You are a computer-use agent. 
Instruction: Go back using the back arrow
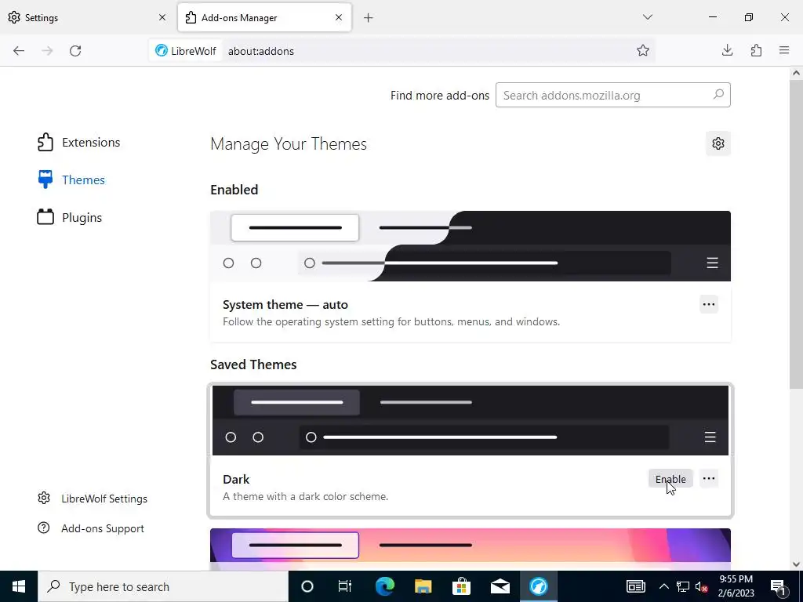pos(19,51)
